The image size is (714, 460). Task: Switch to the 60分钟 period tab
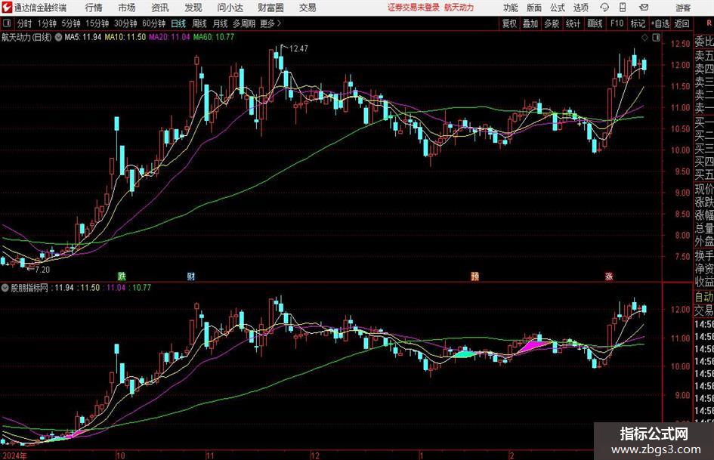click(153, 23)
